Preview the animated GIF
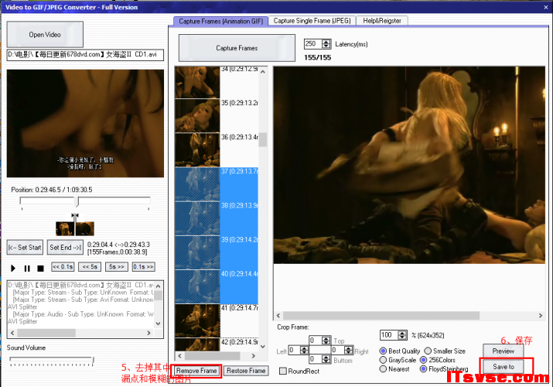 coord(504,351)
